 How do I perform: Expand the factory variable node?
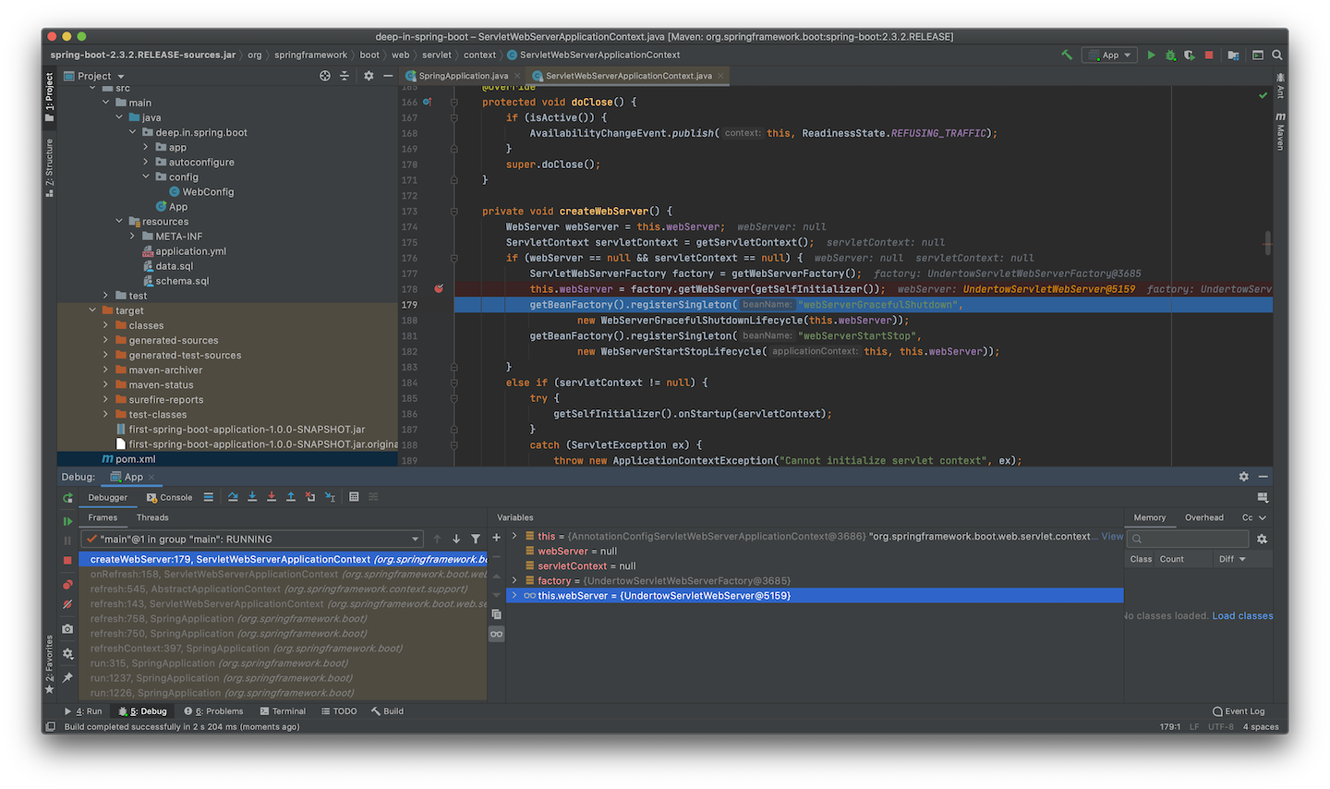point(514,580)
